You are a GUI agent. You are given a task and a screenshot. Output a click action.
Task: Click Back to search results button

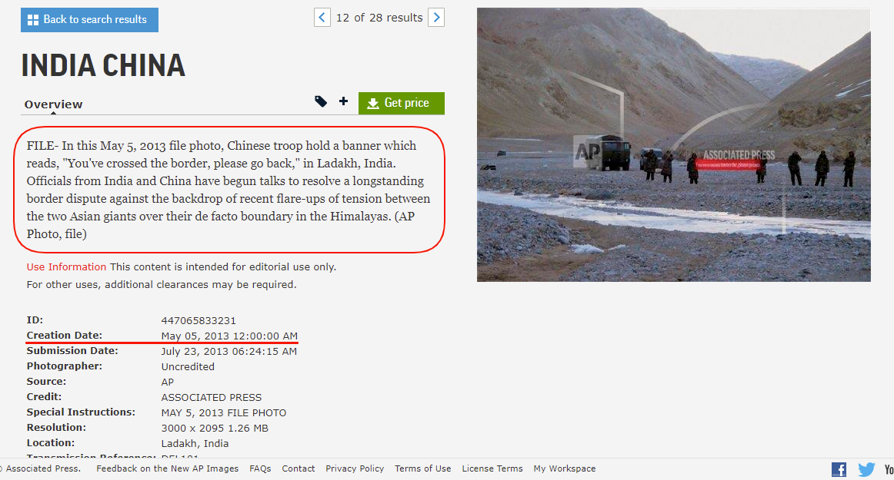(x=89, y=20)
